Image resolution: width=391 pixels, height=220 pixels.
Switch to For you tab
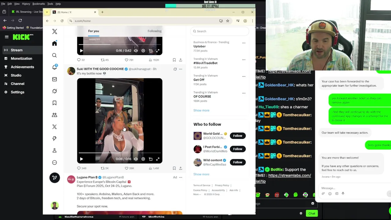(93, 31)
